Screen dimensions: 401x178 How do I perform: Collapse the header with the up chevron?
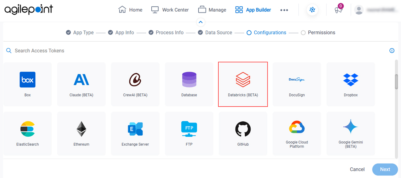(x=200, y=22)
